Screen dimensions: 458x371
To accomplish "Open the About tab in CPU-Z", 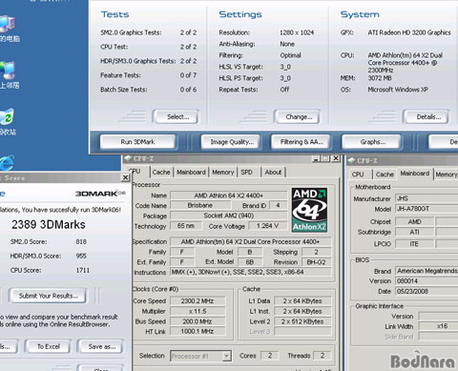I will click(x=273, y=173).
